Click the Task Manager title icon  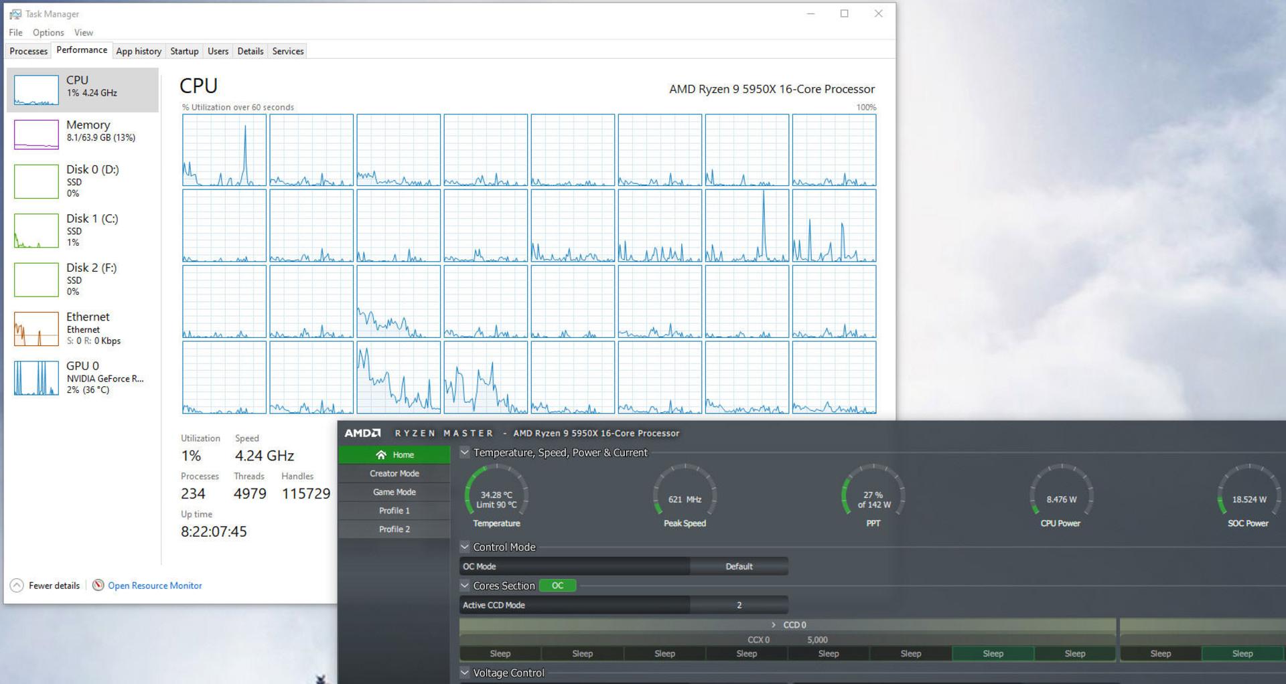(15, 13)
